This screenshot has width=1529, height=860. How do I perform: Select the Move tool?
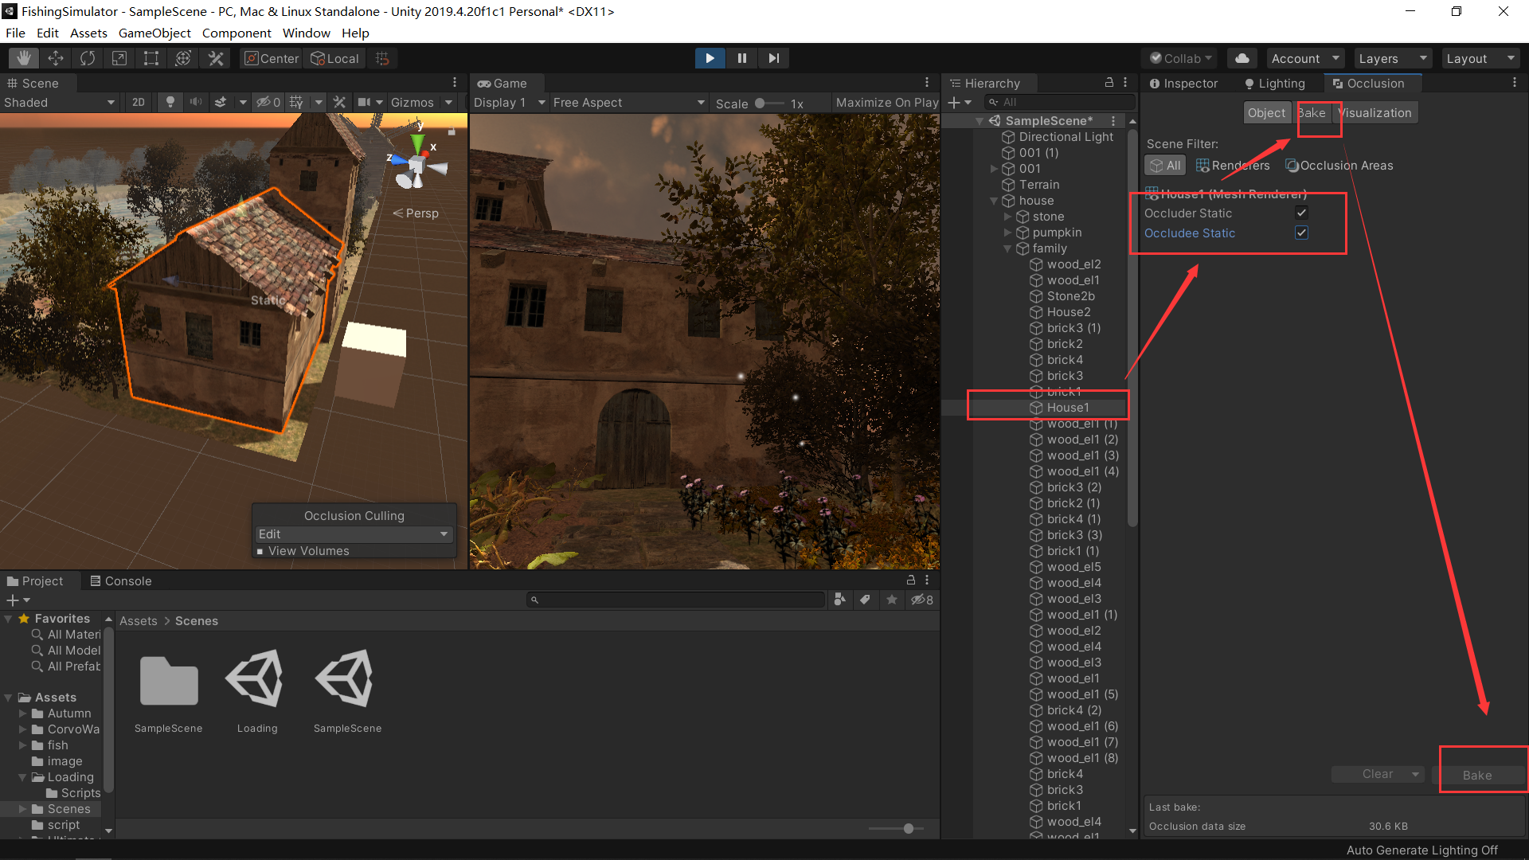[55, 57]
